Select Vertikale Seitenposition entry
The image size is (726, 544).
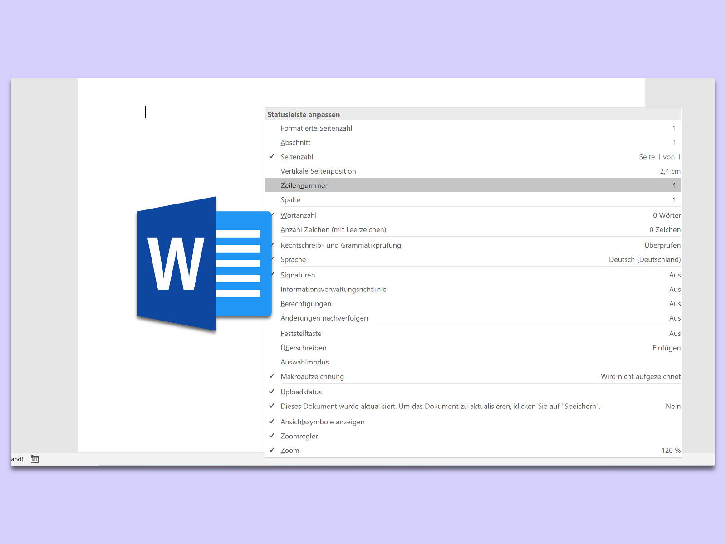click(473, 171)
